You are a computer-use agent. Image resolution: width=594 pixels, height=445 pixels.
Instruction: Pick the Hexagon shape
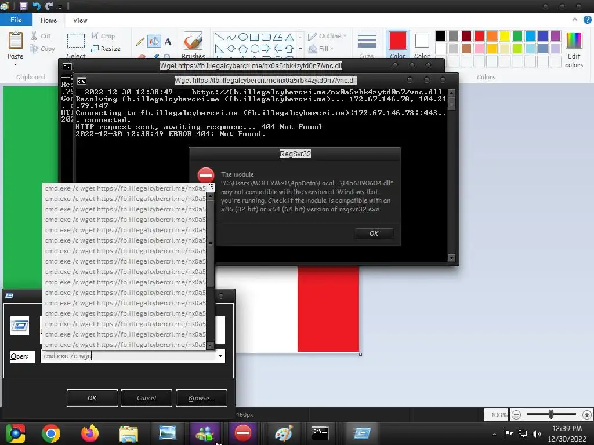[x=255, y=49]
